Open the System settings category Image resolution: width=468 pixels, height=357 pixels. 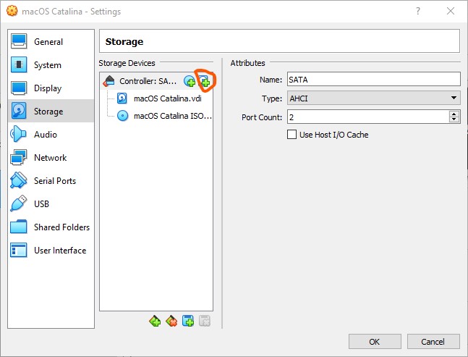point(51,65)
